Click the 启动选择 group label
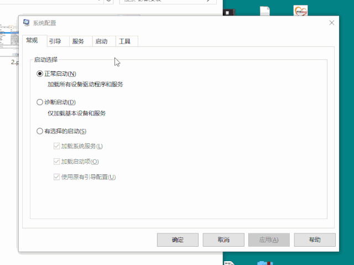354x265 pixels. (46, 60)
